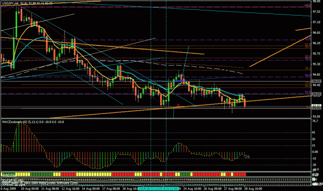Click the 76.7 MACD scale value

click(x=315, y=121)
